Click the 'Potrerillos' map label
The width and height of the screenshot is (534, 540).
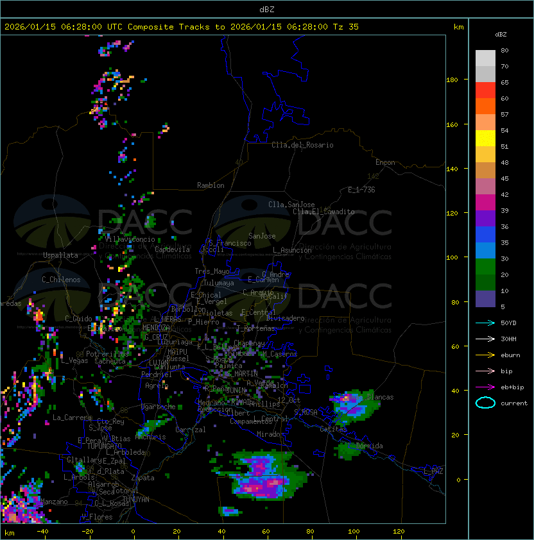[x=107, y=354]
